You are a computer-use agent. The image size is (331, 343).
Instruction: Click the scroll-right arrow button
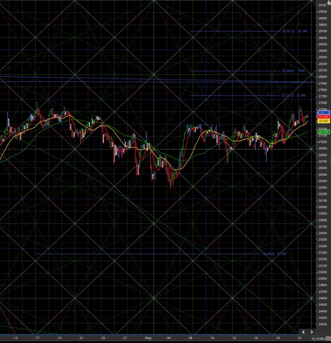pos(312,332)
